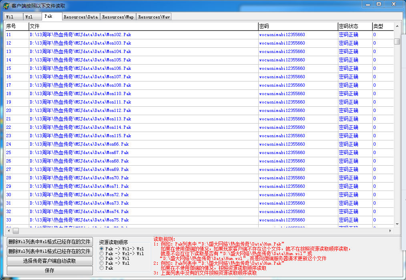406x280 pixels.
Task: Click the 类型 column header
Action: [383, 26]
